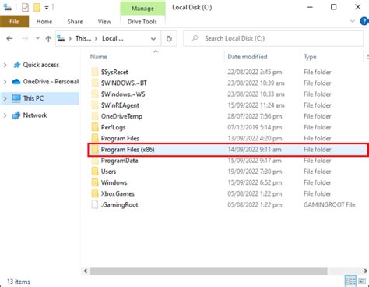The height and width of the screenshot is (287, 369).
Task: Select the Windows folder icon
Action: pyautogui.click(x=95, y=182)
